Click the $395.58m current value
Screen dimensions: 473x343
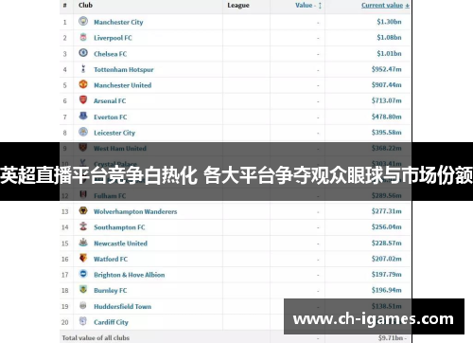[386, 132]
